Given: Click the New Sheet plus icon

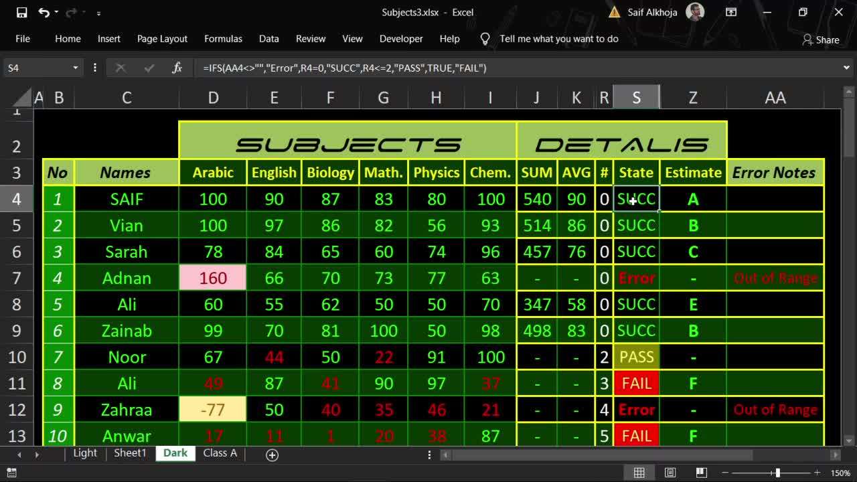Looking at the screenshot, I should click(272, 455).
